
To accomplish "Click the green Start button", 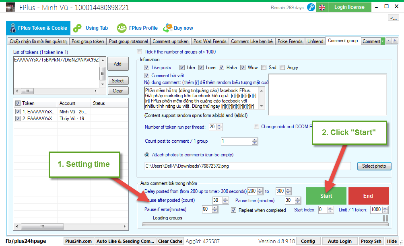I will point(326,196).
